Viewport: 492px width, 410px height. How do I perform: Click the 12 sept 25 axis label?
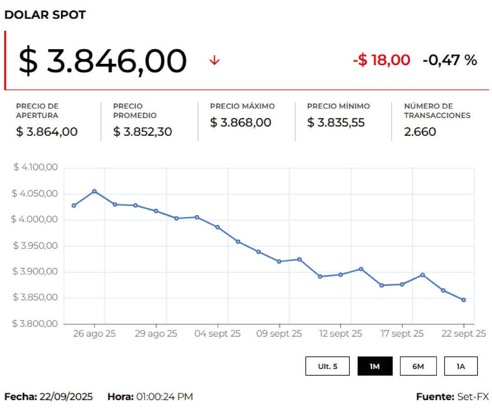click(340, 334)
